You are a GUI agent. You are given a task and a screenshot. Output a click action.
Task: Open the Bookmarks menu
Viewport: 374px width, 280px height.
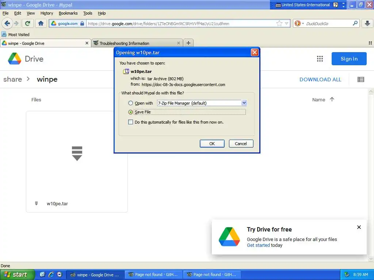pyautogui.click(x=68, y=13)
